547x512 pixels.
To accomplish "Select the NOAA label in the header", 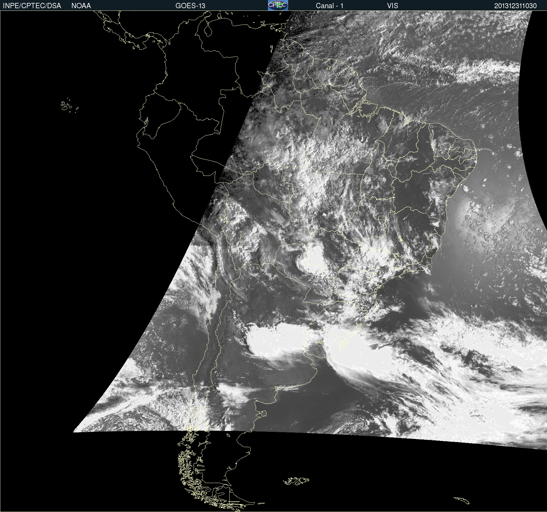I will coord(81,6).
